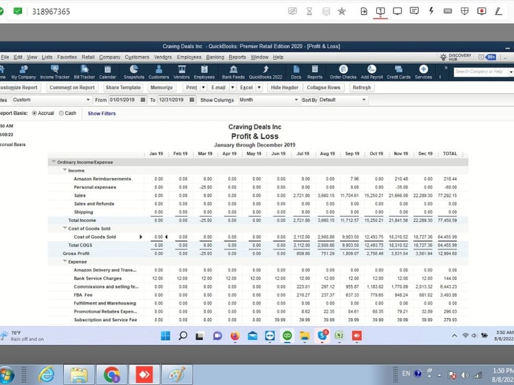This screenshot has width=514, height=385.
Task: Click Comment on Report button
Action: point(72,88)
